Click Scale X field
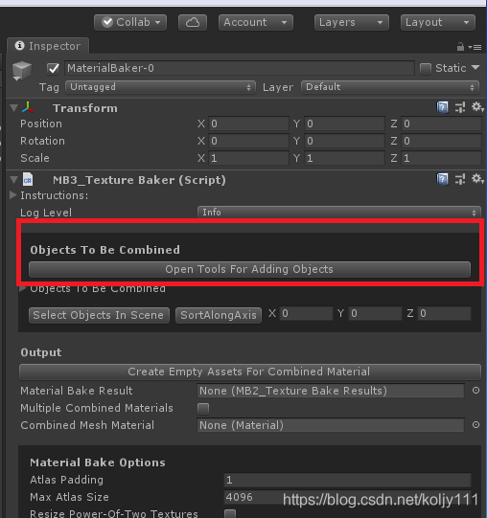The width and height of the screenshot is (487, 518). [248, 158]
